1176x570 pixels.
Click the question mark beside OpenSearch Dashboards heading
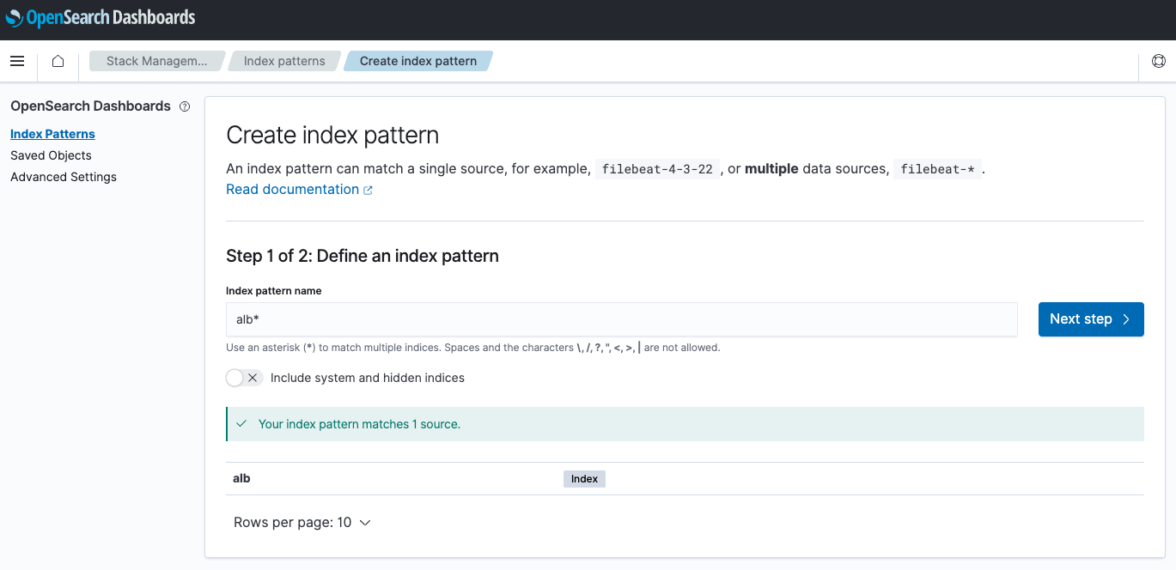pyautogui.click(x=185, y=106)
